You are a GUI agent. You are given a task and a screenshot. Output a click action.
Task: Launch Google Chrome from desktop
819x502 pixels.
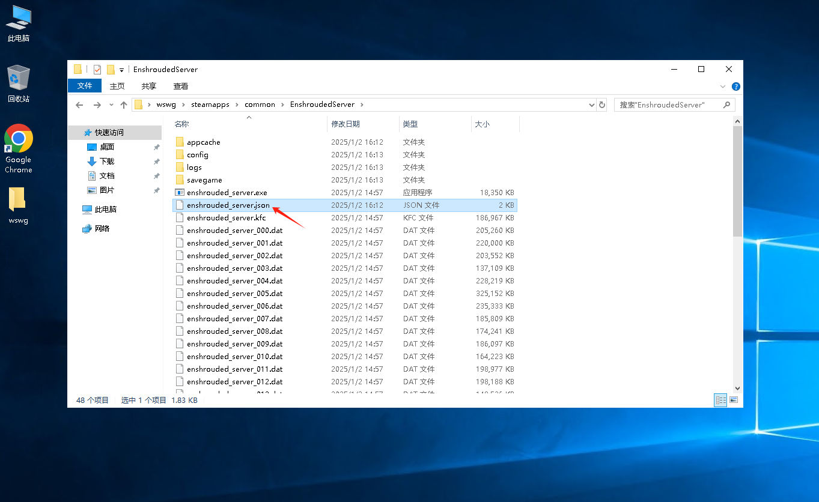19,149
